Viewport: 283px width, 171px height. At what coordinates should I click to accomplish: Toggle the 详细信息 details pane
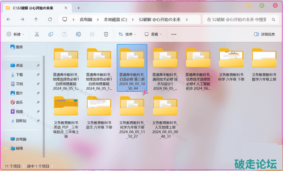click(x=264, y=34)
